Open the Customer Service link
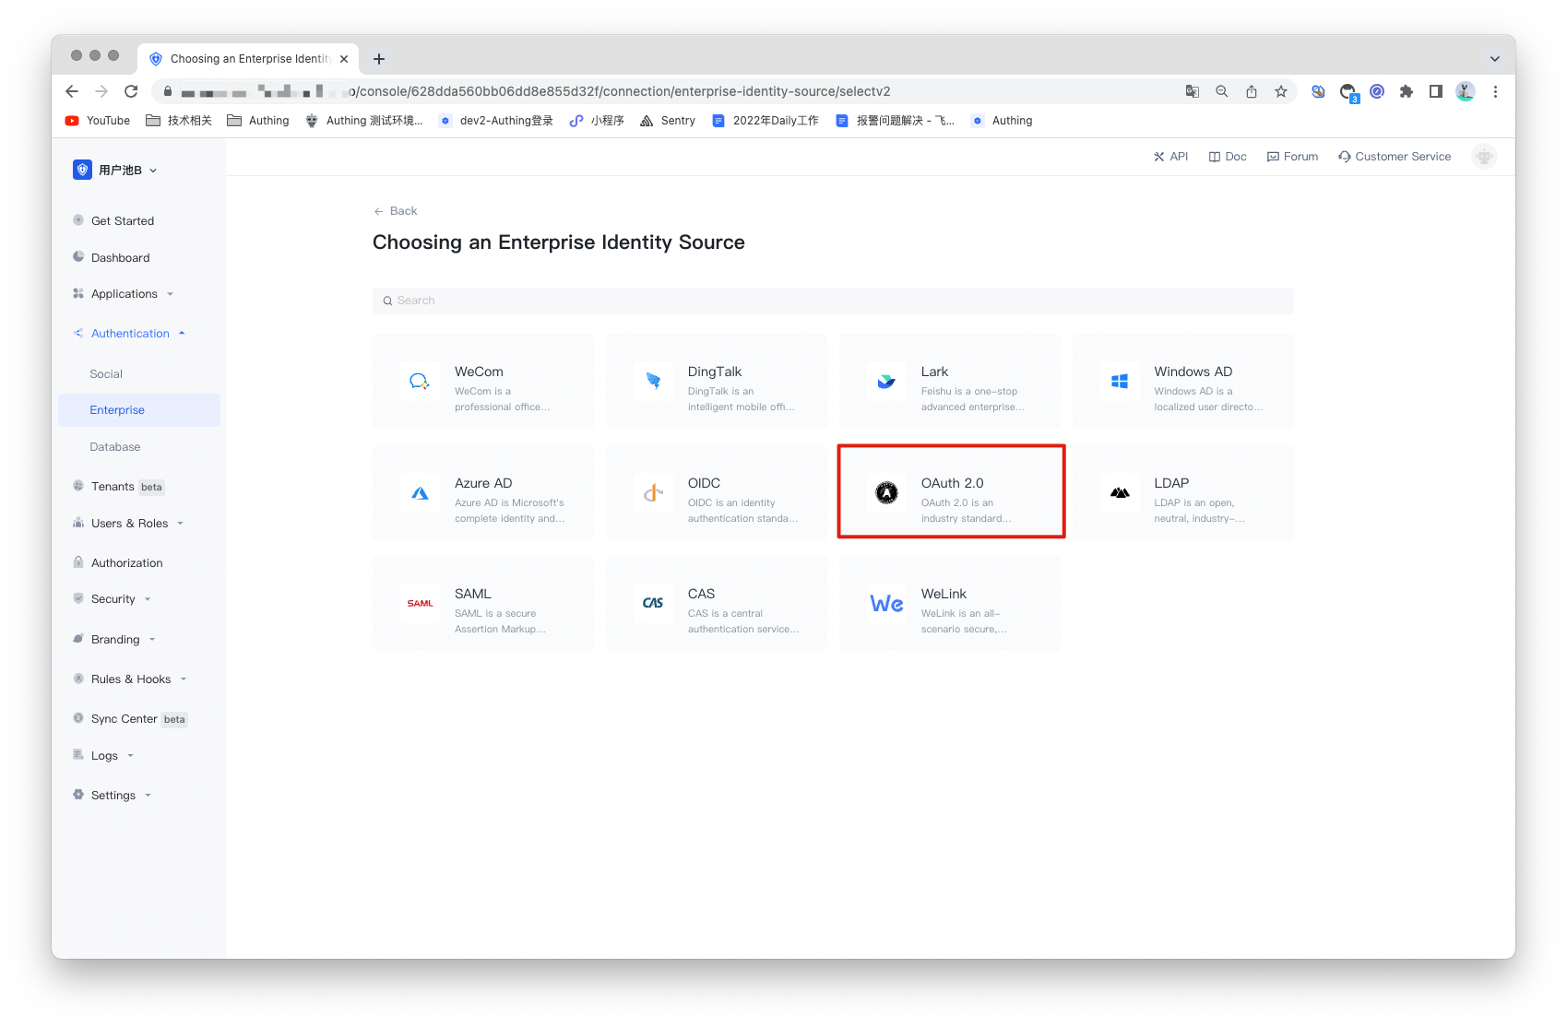Viewport: 1567px width, 1027px height. (1395, 157)
